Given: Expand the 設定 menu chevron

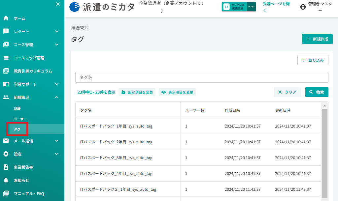Looking at the screenshot, I should coord(57,154).
